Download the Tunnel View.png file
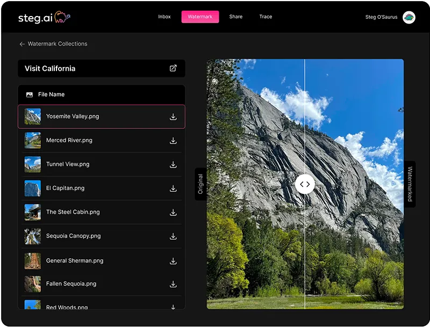The image size is (430, 327). coord(173,164)
